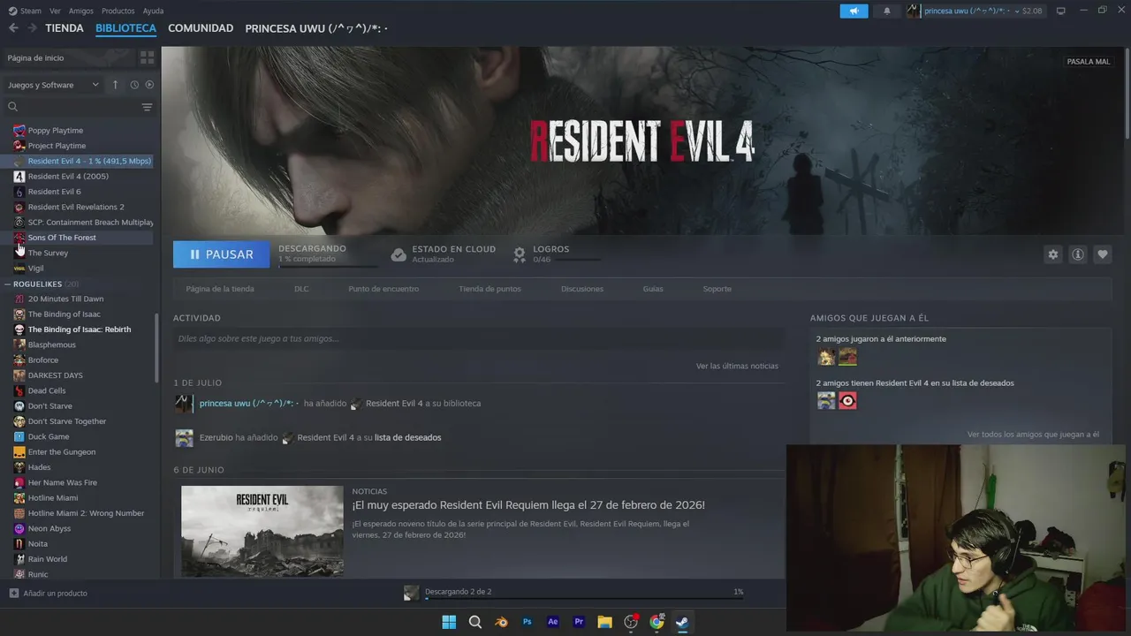
Task: Select Sons Of The Forest in library
Action: [62, 238]
